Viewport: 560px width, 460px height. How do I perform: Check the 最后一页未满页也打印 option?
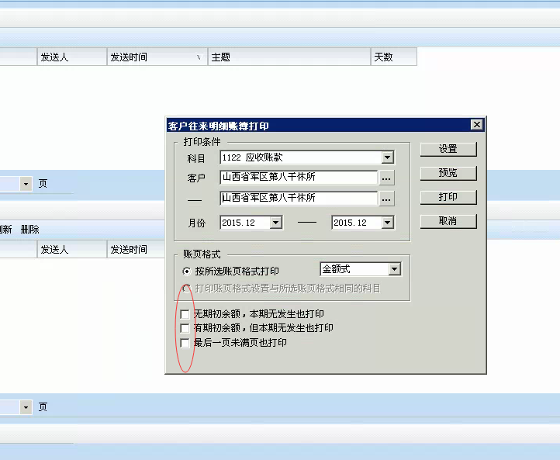(x=185, y=342)
